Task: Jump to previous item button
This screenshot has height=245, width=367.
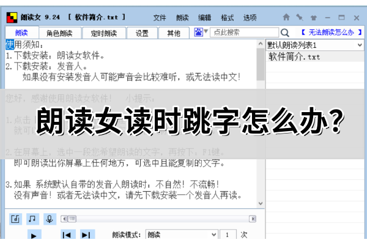Action: click(68, 235)
